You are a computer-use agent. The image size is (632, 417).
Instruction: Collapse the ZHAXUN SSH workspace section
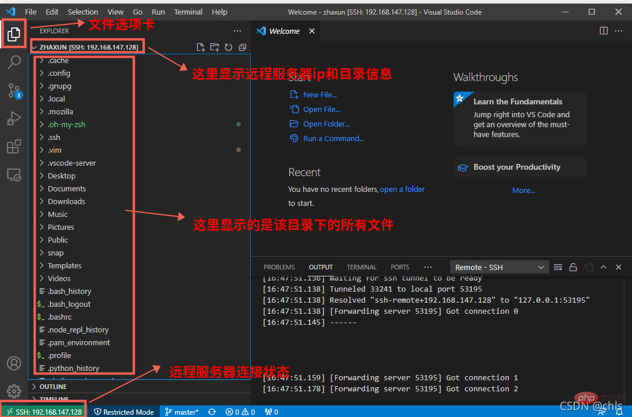pos(36,46)
